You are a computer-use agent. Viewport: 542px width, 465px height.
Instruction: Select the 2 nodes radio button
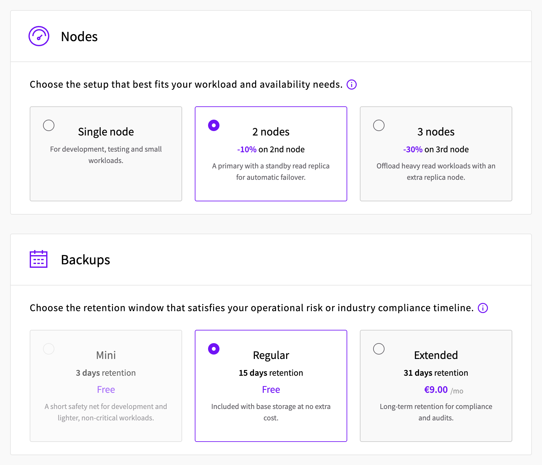click(214, 125)
